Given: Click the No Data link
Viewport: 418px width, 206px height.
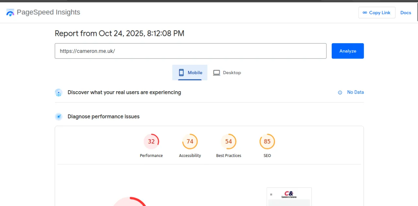Looking at the screenshot, I should [355, 92].
